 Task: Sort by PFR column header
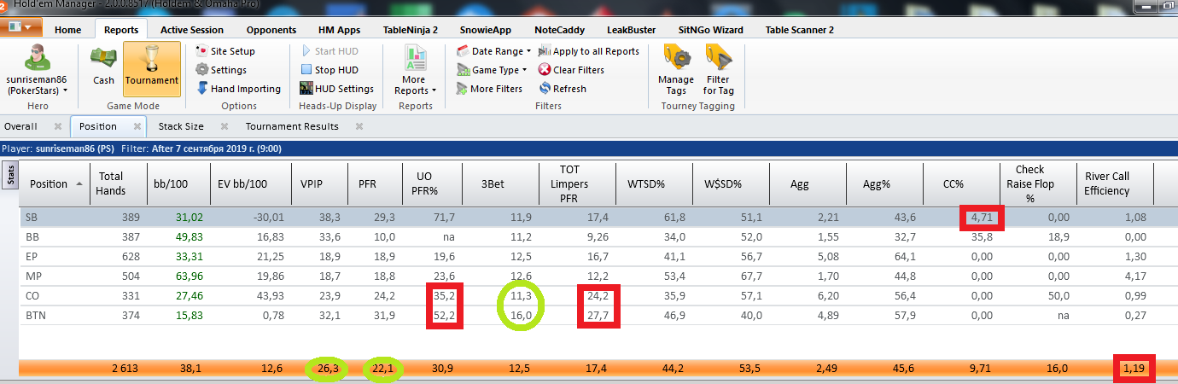[375, 183]
